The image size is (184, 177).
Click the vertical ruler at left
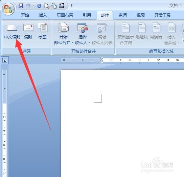pyautogui.click(x=4, y=123)
